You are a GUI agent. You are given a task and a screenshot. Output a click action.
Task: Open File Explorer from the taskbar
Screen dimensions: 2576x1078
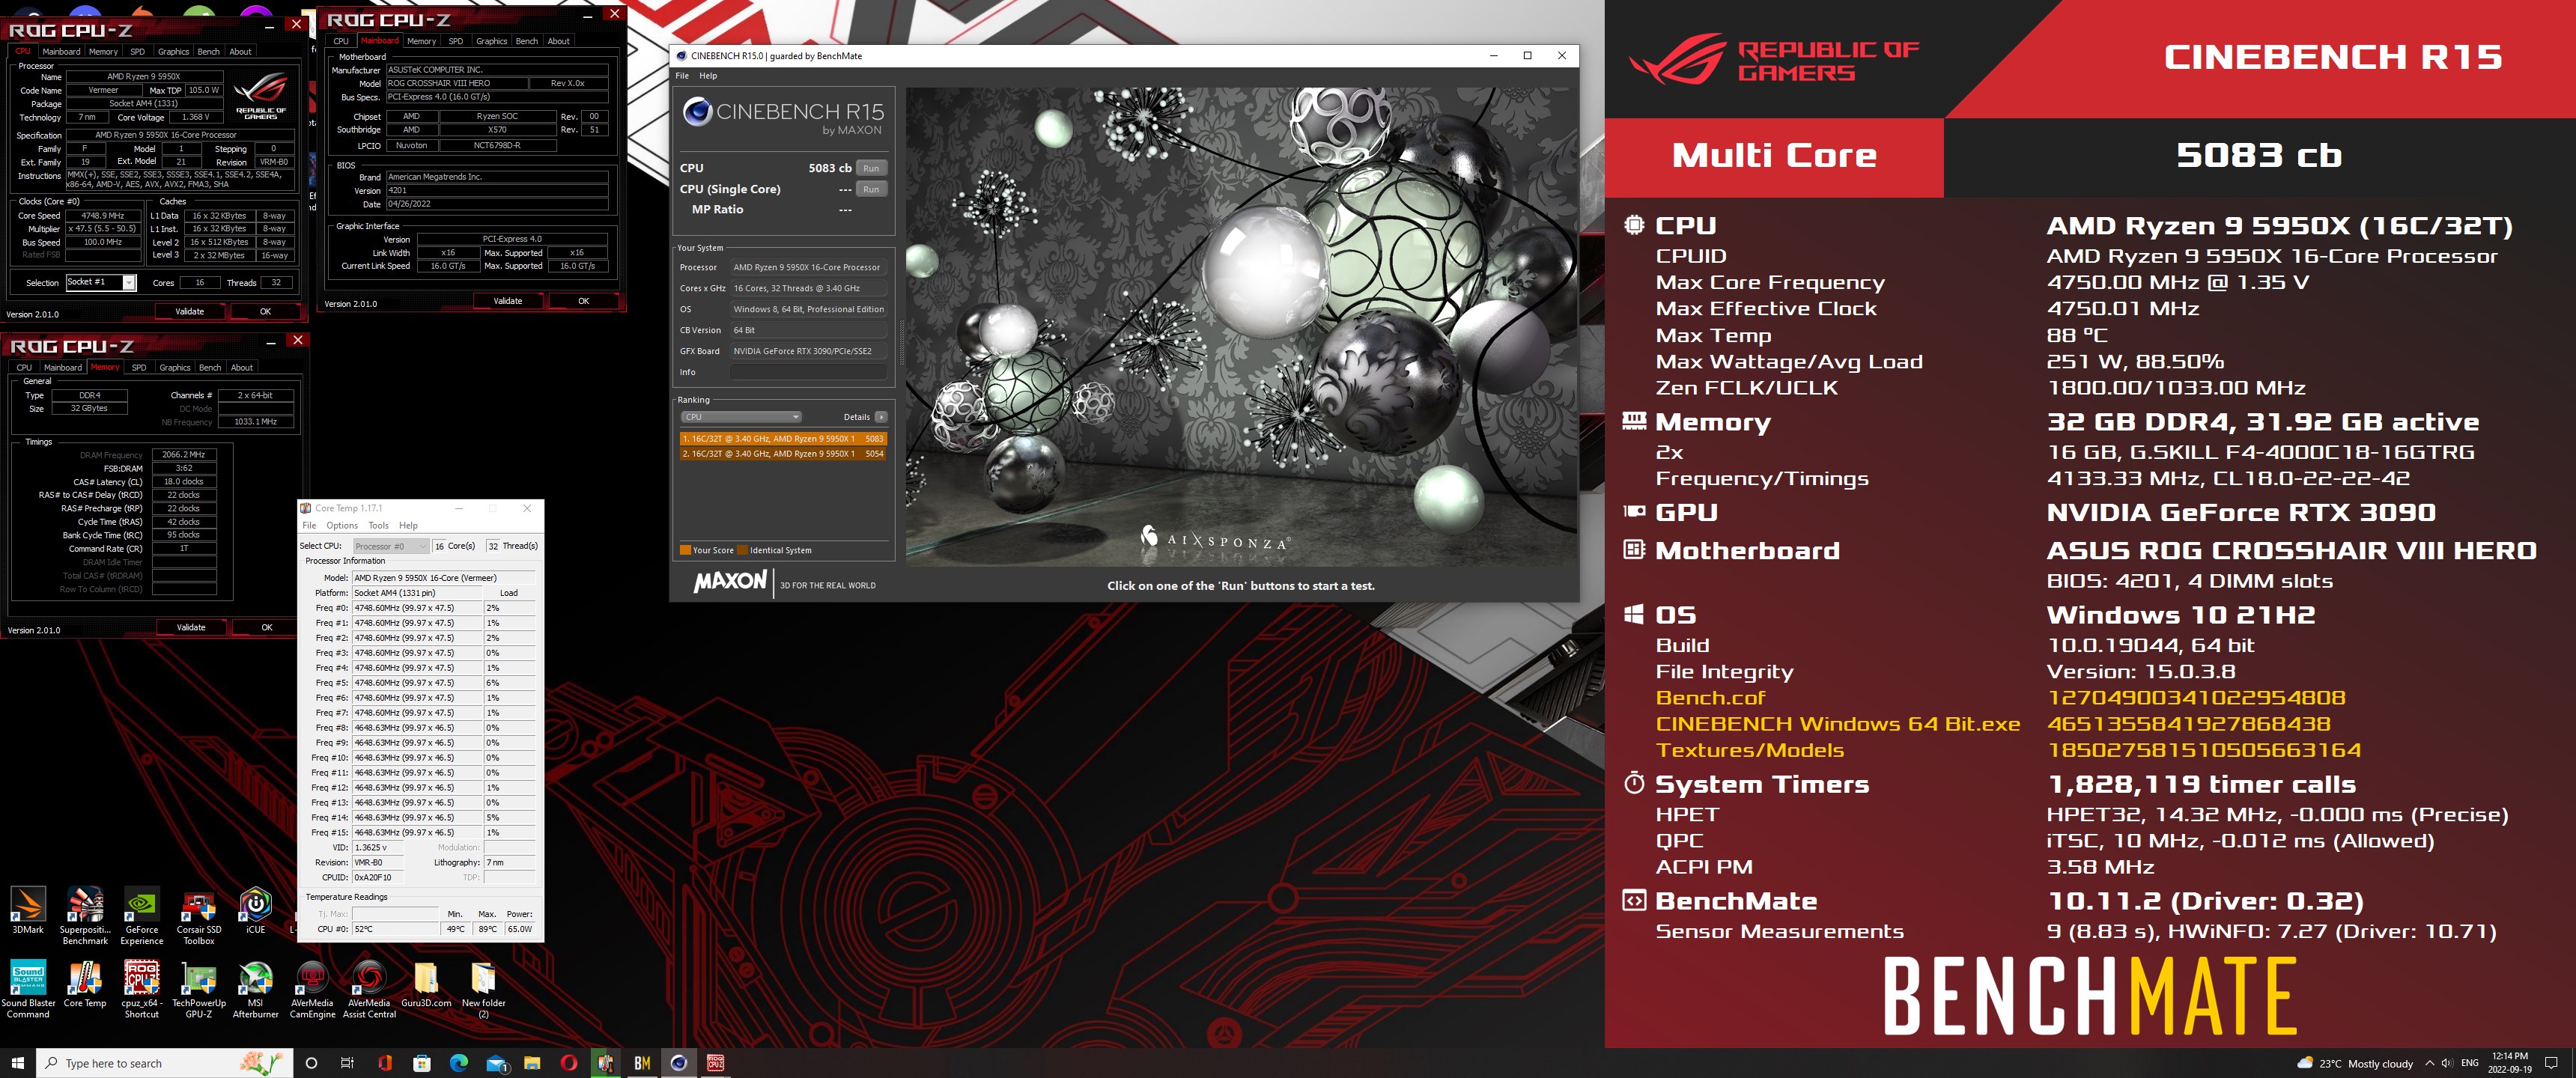coord(532,1063)
